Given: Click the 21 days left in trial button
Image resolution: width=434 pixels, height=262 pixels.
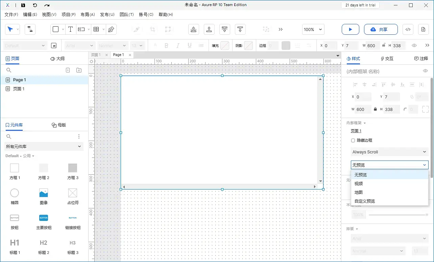Looking at the screenshot, I should 360,5.
